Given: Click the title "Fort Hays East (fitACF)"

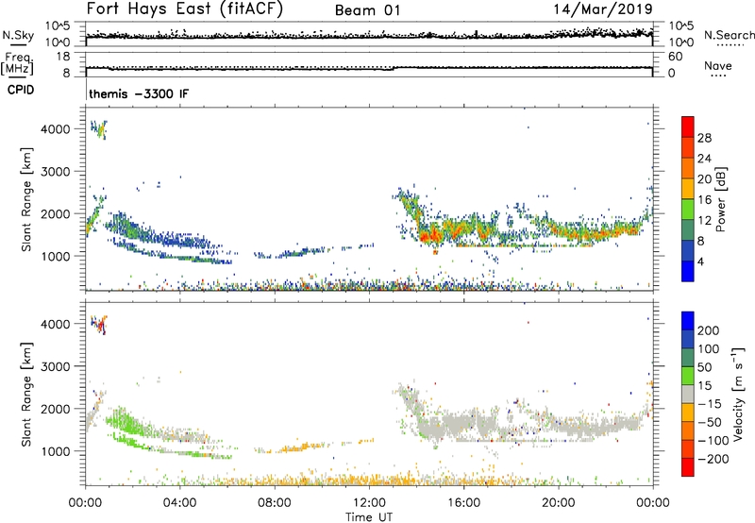Looking at the screenshot, I should click(x=184, y=9).
